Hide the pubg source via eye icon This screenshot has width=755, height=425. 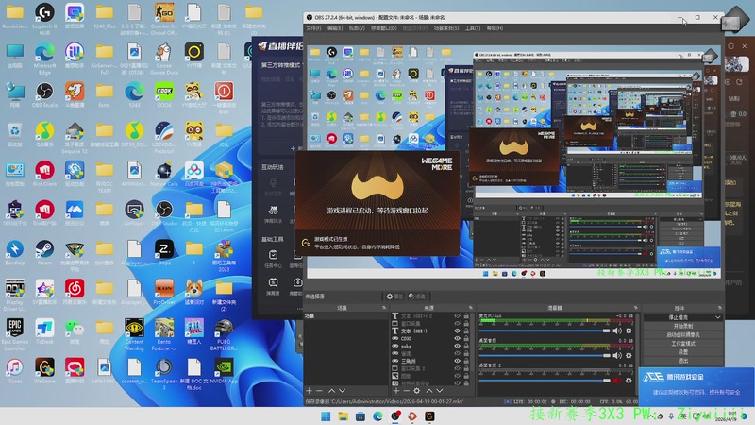pyautogui.click(x=458, y=346)
